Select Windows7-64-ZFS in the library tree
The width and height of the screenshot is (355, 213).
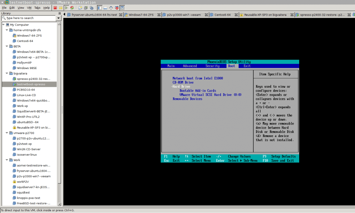[x=29, y=36]
